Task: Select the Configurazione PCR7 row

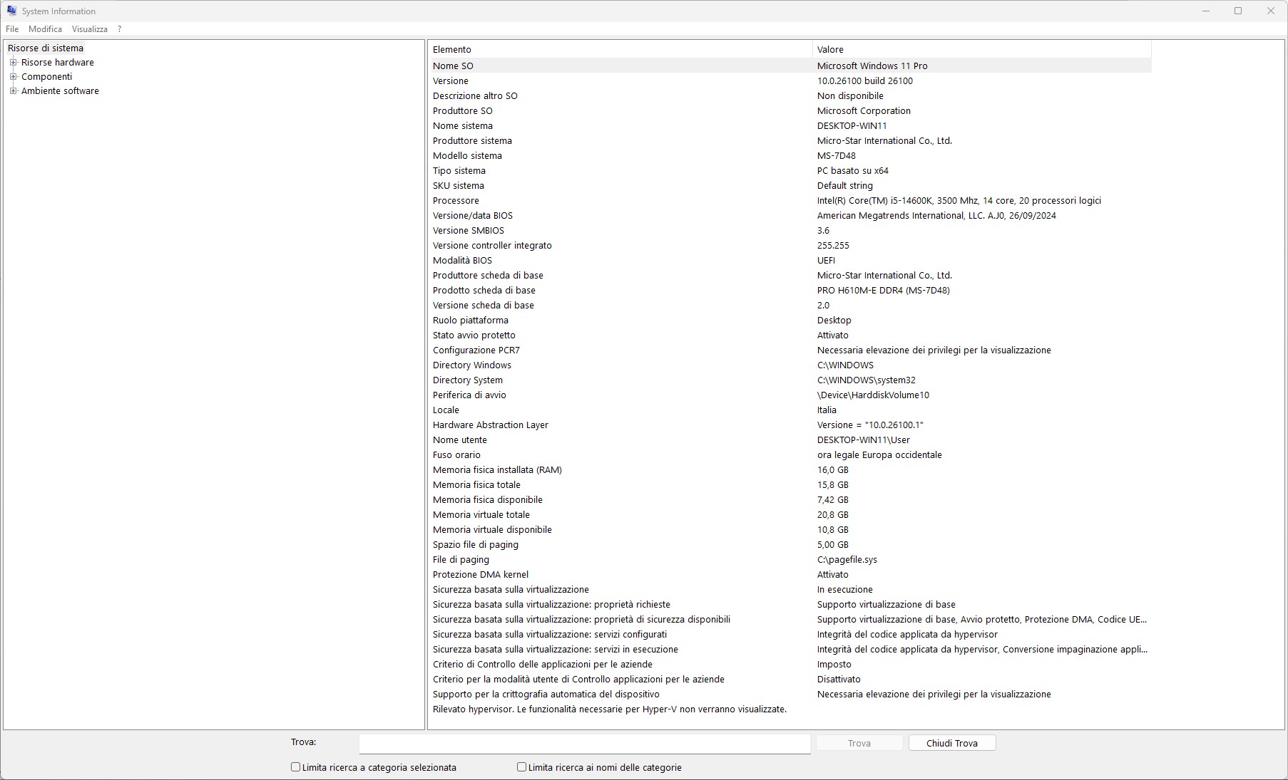Action: coord(790,350)
